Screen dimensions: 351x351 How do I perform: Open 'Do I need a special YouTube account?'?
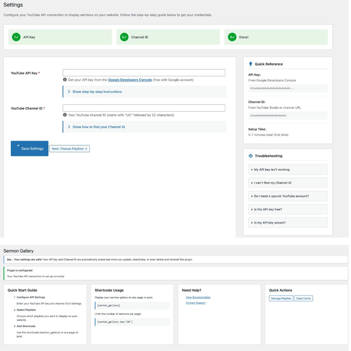(288, 196)
